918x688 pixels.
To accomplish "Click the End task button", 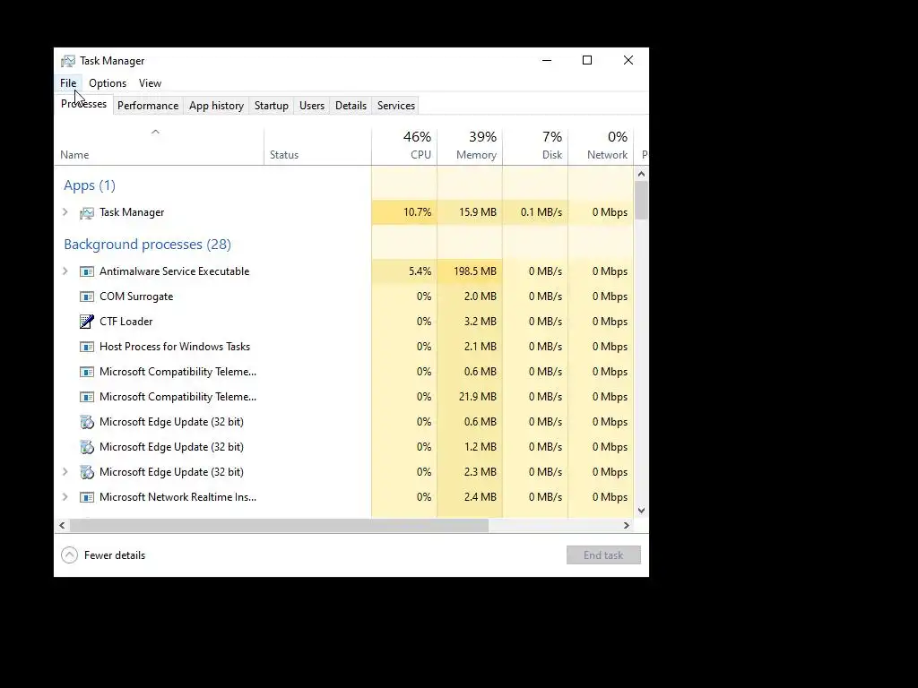I will point(603,555).
